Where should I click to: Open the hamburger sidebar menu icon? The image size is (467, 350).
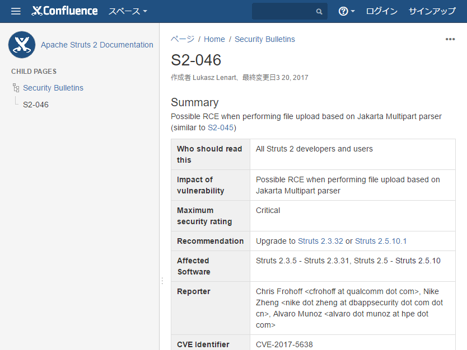click(x=16, y=11)
